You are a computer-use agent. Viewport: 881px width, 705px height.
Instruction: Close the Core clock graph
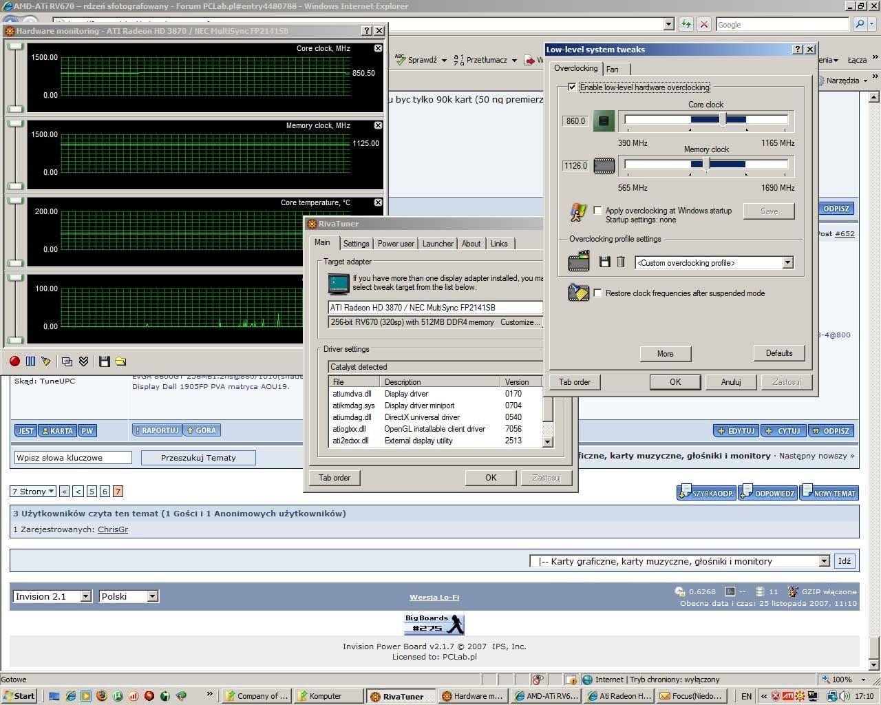point(378,48)
